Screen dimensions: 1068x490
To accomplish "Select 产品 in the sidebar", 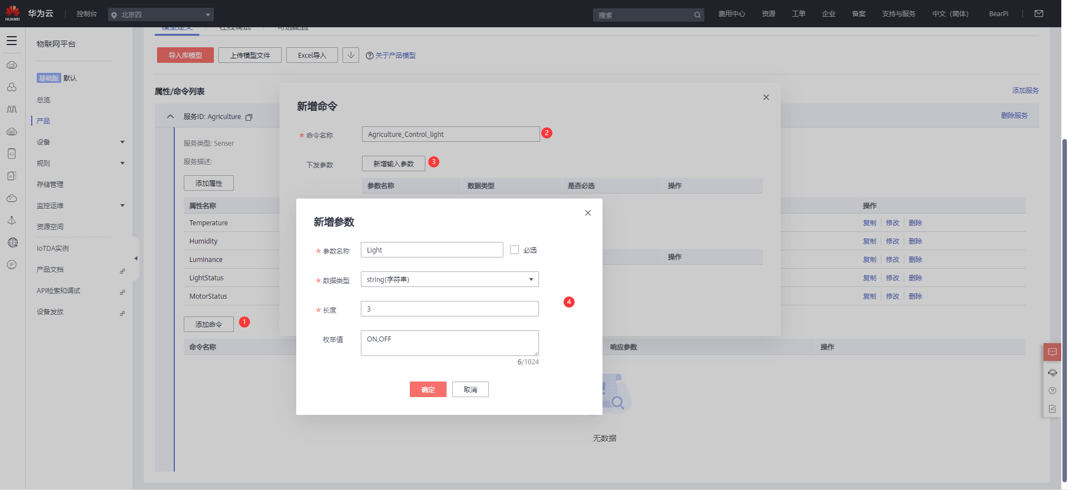I will click(x=43, y=121).
